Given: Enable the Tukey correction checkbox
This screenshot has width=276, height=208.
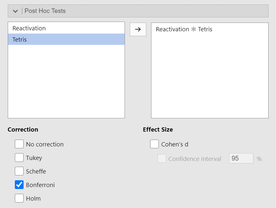Looking at the screenshot, I should pos(19,158).
